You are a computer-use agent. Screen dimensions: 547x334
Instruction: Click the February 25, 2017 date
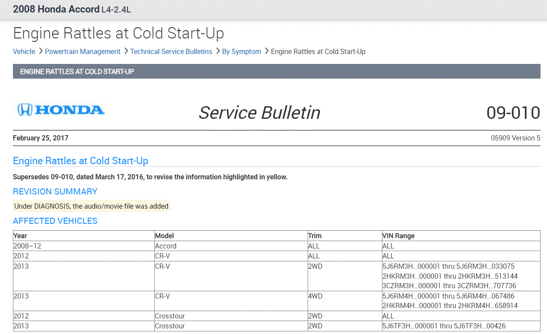(41, 138)
